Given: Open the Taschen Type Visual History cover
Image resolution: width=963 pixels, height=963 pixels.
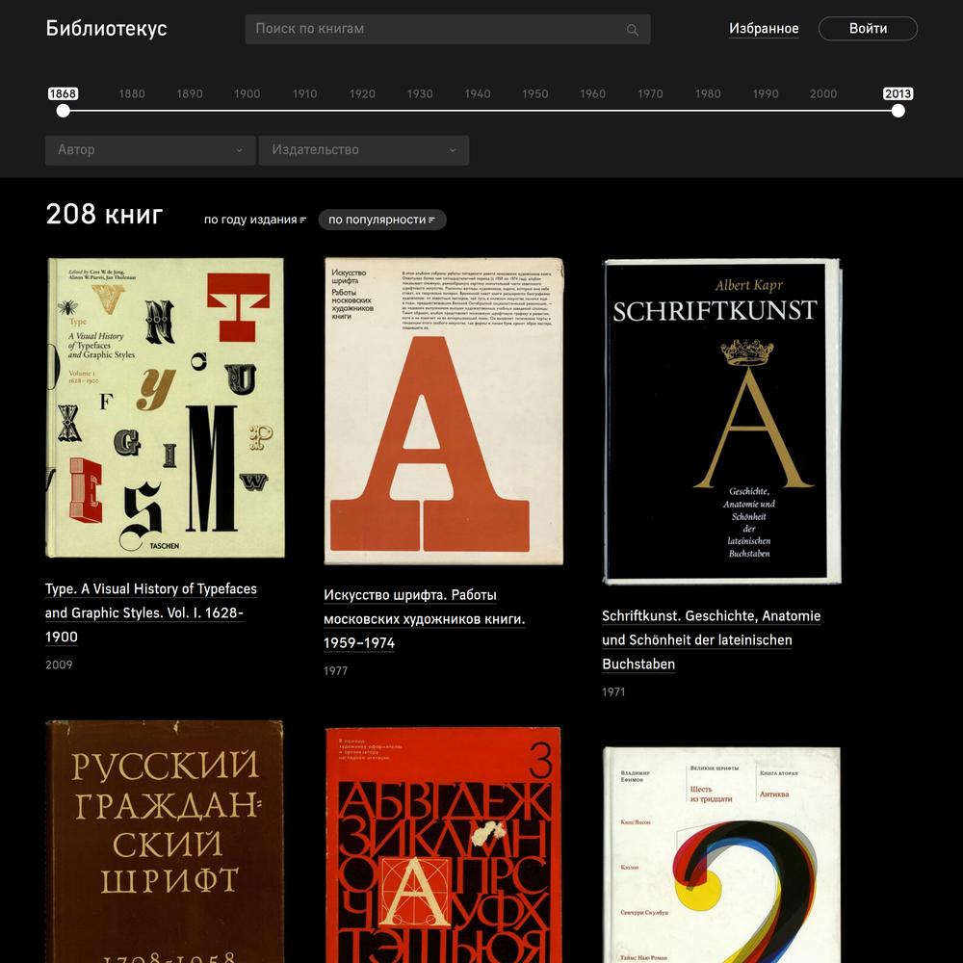Looking at the screenshot, I should [166, 407].
